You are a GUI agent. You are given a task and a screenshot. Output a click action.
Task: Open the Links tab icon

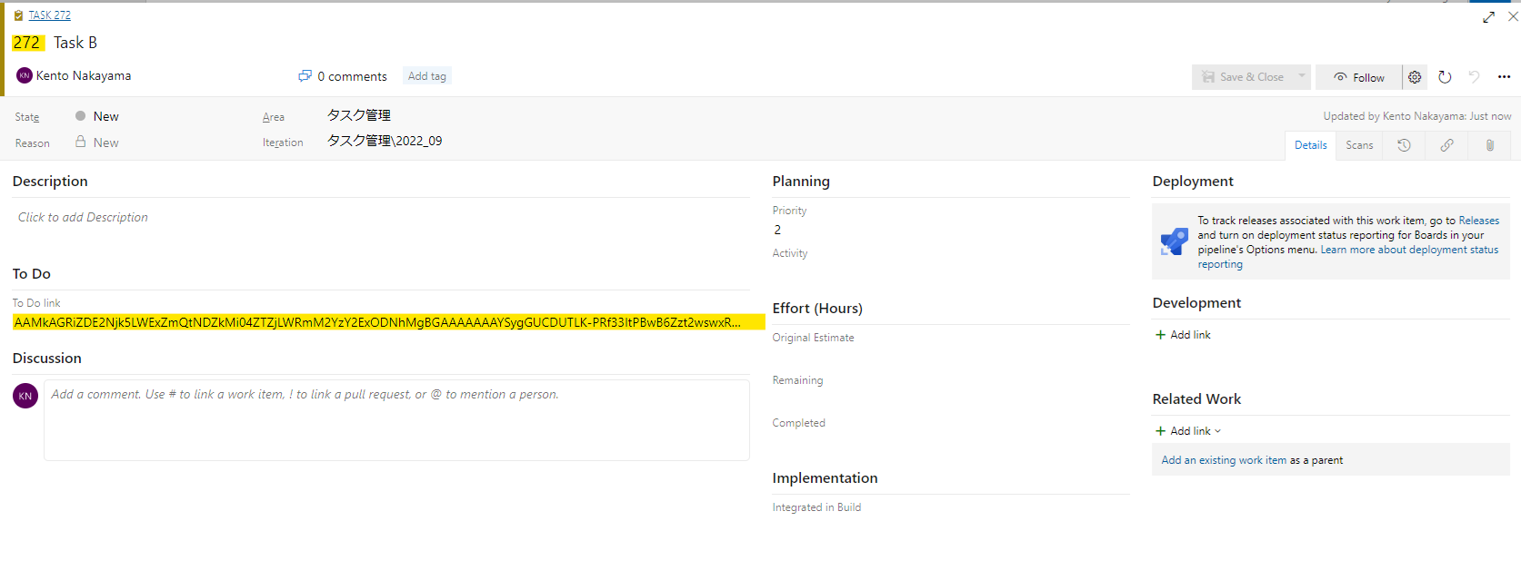coord(1446,145)
